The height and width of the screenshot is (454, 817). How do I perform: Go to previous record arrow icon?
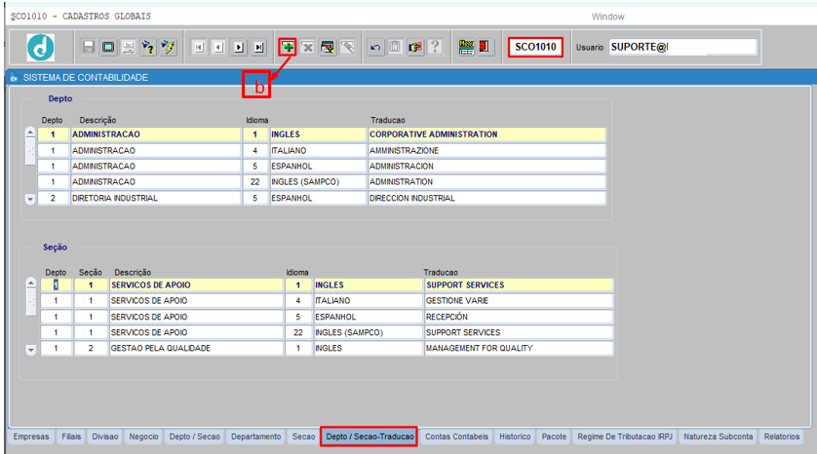click(x=218, y=48)
